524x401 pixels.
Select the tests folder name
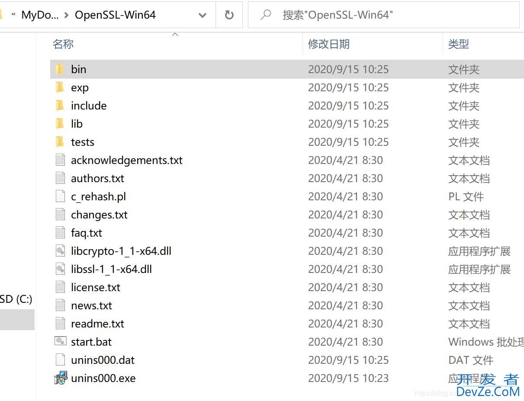82,142
